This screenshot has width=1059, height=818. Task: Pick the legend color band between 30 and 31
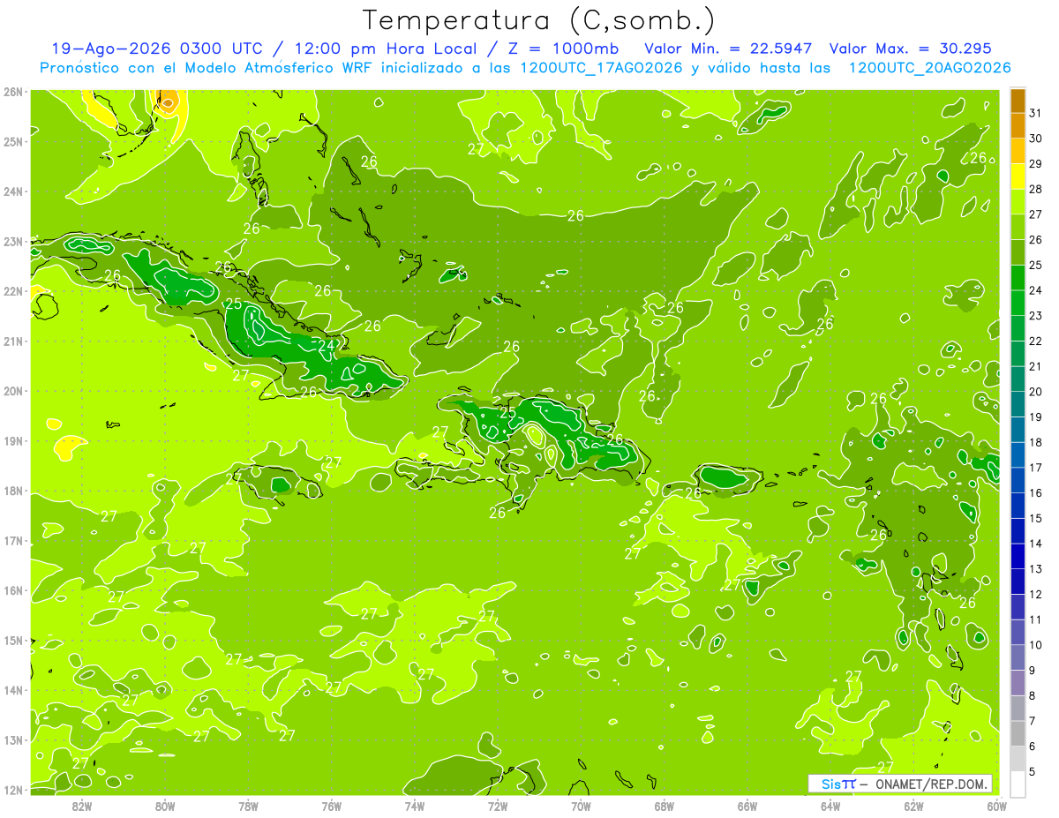pyautogui.click(x=1018, y=126)
